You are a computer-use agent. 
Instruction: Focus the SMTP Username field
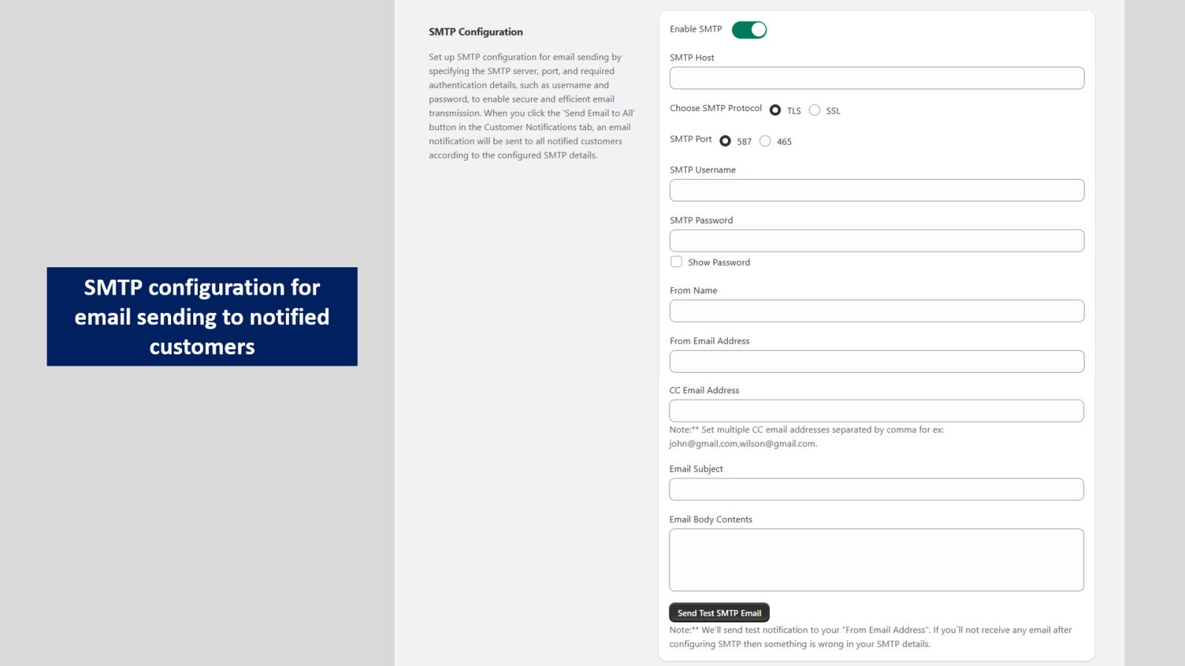[877, 190]
